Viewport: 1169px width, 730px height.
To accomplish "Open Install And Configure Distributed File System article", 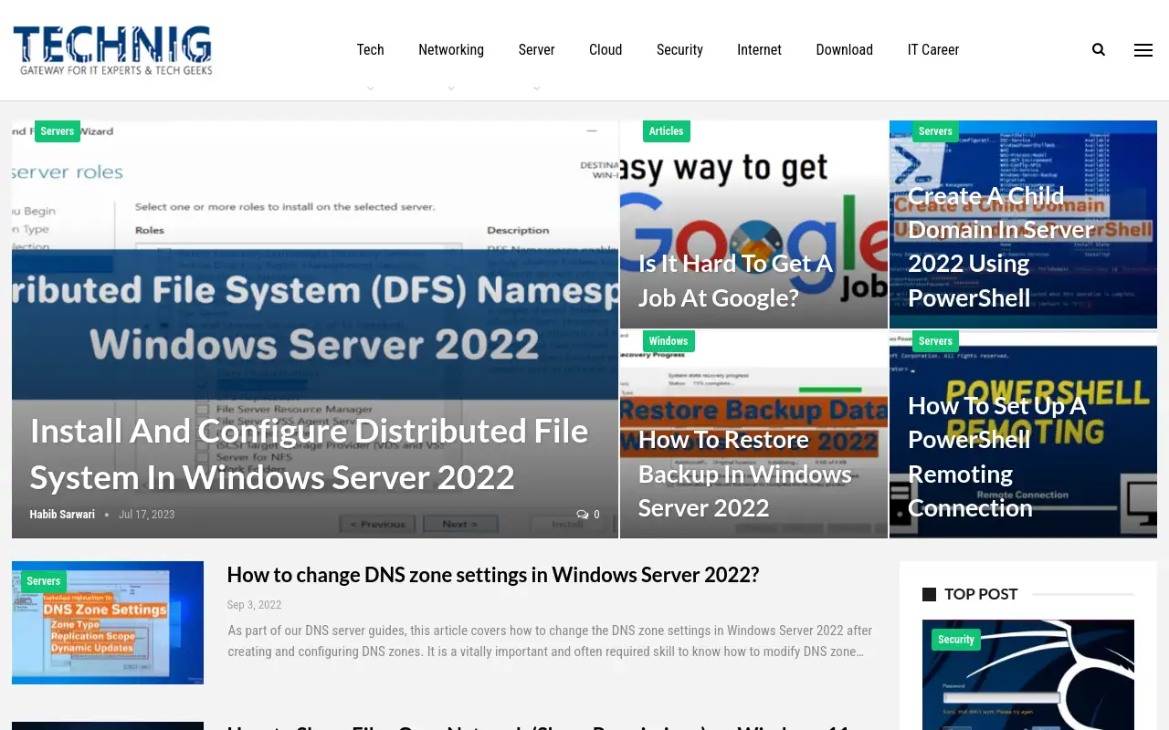I will [x=309, y=454].
